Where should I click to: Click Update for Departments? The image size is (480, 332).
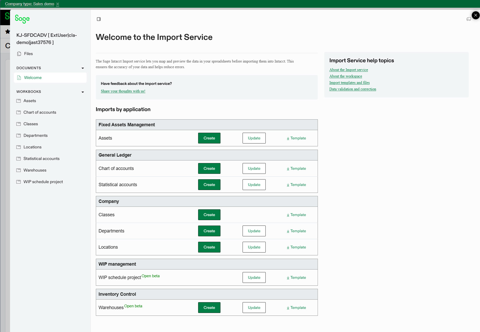tap(254, 231)
